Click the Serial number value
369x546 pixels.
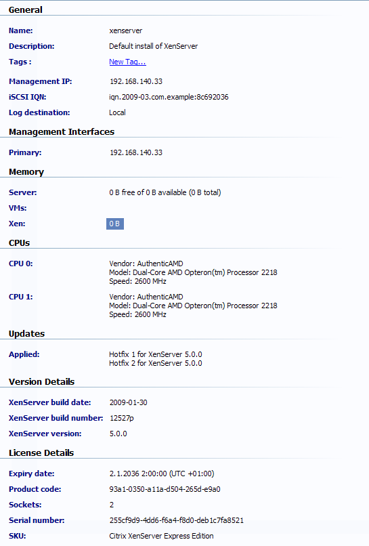click(x=177, y=520)
